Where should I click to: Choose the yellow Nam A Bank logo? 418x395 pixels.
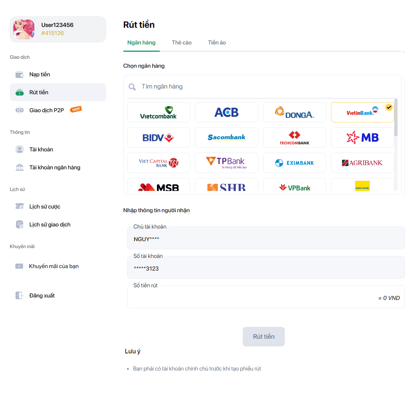362,185
